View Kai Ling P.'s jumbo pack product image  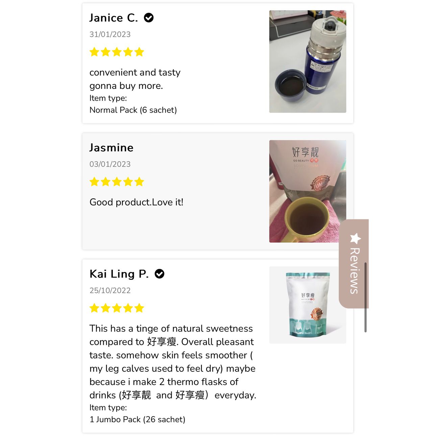pos(308,305)
